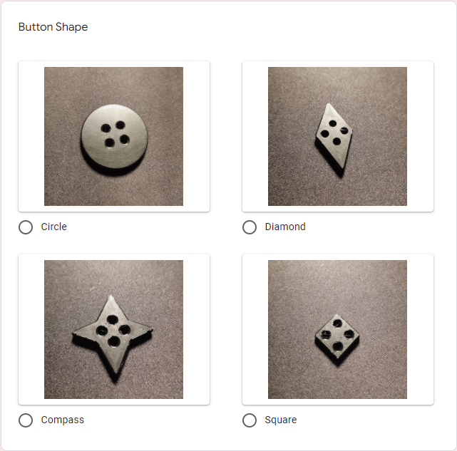
Task: Click the four-pointed star compass button photo
Action: click(113, 329)
